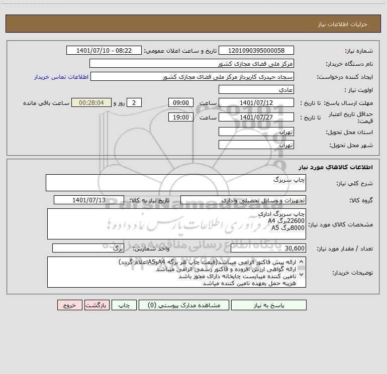Image resolution: width=387 pixels, height=374 pixels.
Task: Click label شرح کلی نیاز
Action: tap(355, 183)
